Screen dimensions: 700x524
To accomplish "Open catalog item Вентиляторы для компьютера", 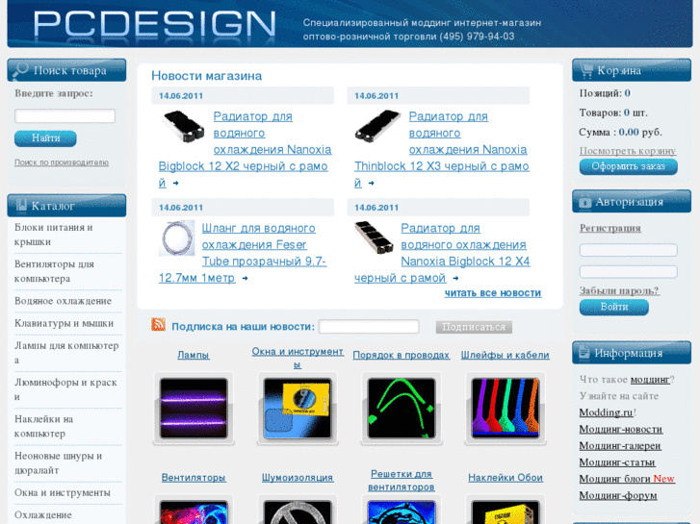I will 55,271.
